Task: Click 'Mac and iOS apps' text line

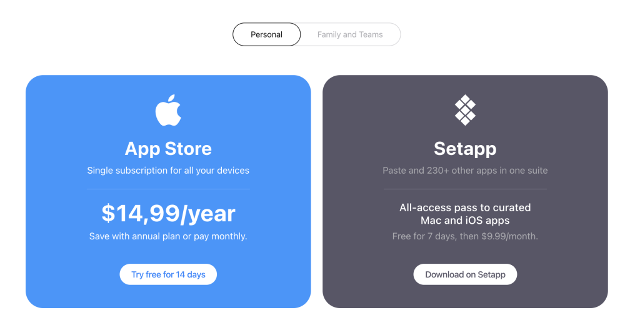Action: (465, 221)
